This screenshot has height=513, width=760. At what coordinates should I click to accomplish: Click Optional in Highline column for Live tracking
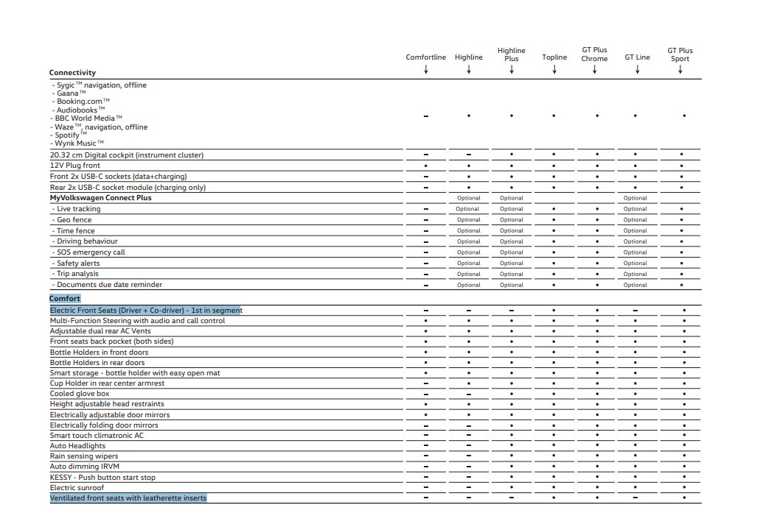point(467,209)
